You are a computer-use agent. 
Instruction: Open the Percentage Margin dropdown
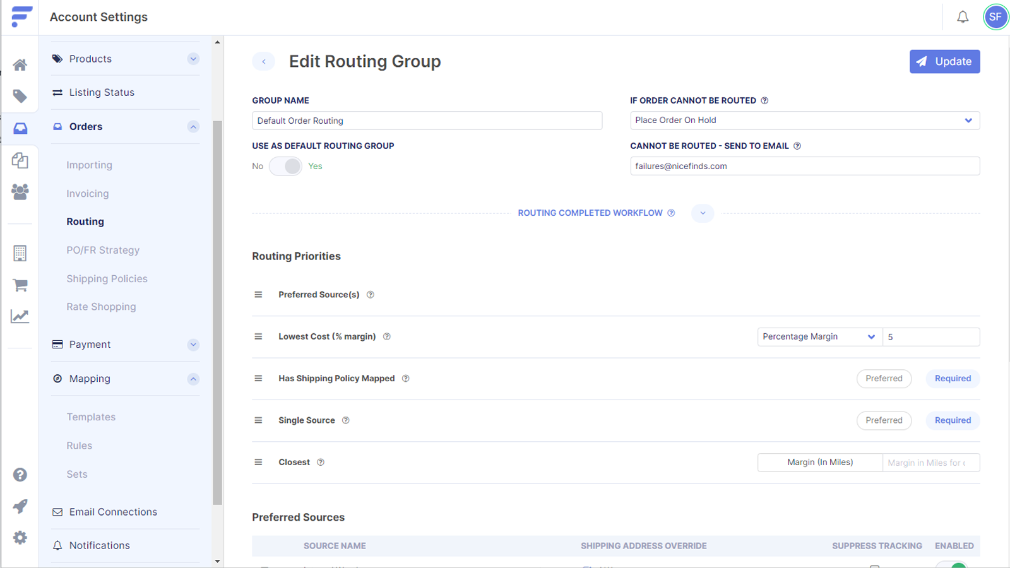coord(819,336)
